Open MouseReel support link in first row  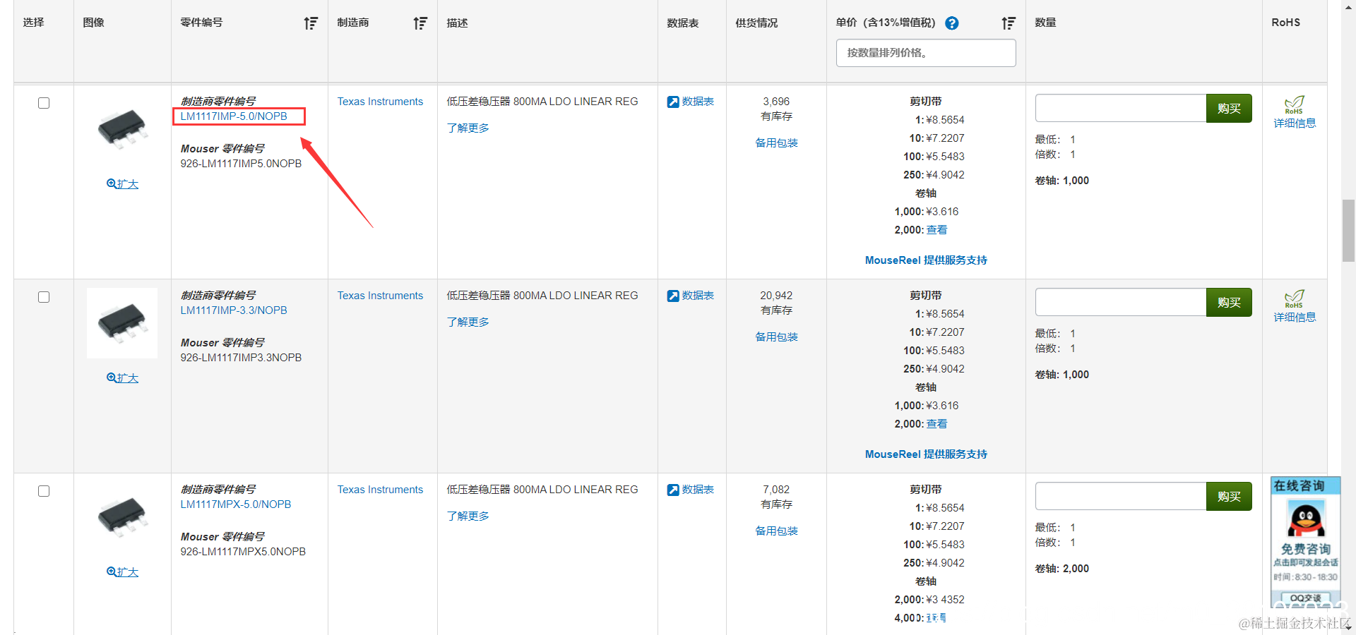(926, 260)
